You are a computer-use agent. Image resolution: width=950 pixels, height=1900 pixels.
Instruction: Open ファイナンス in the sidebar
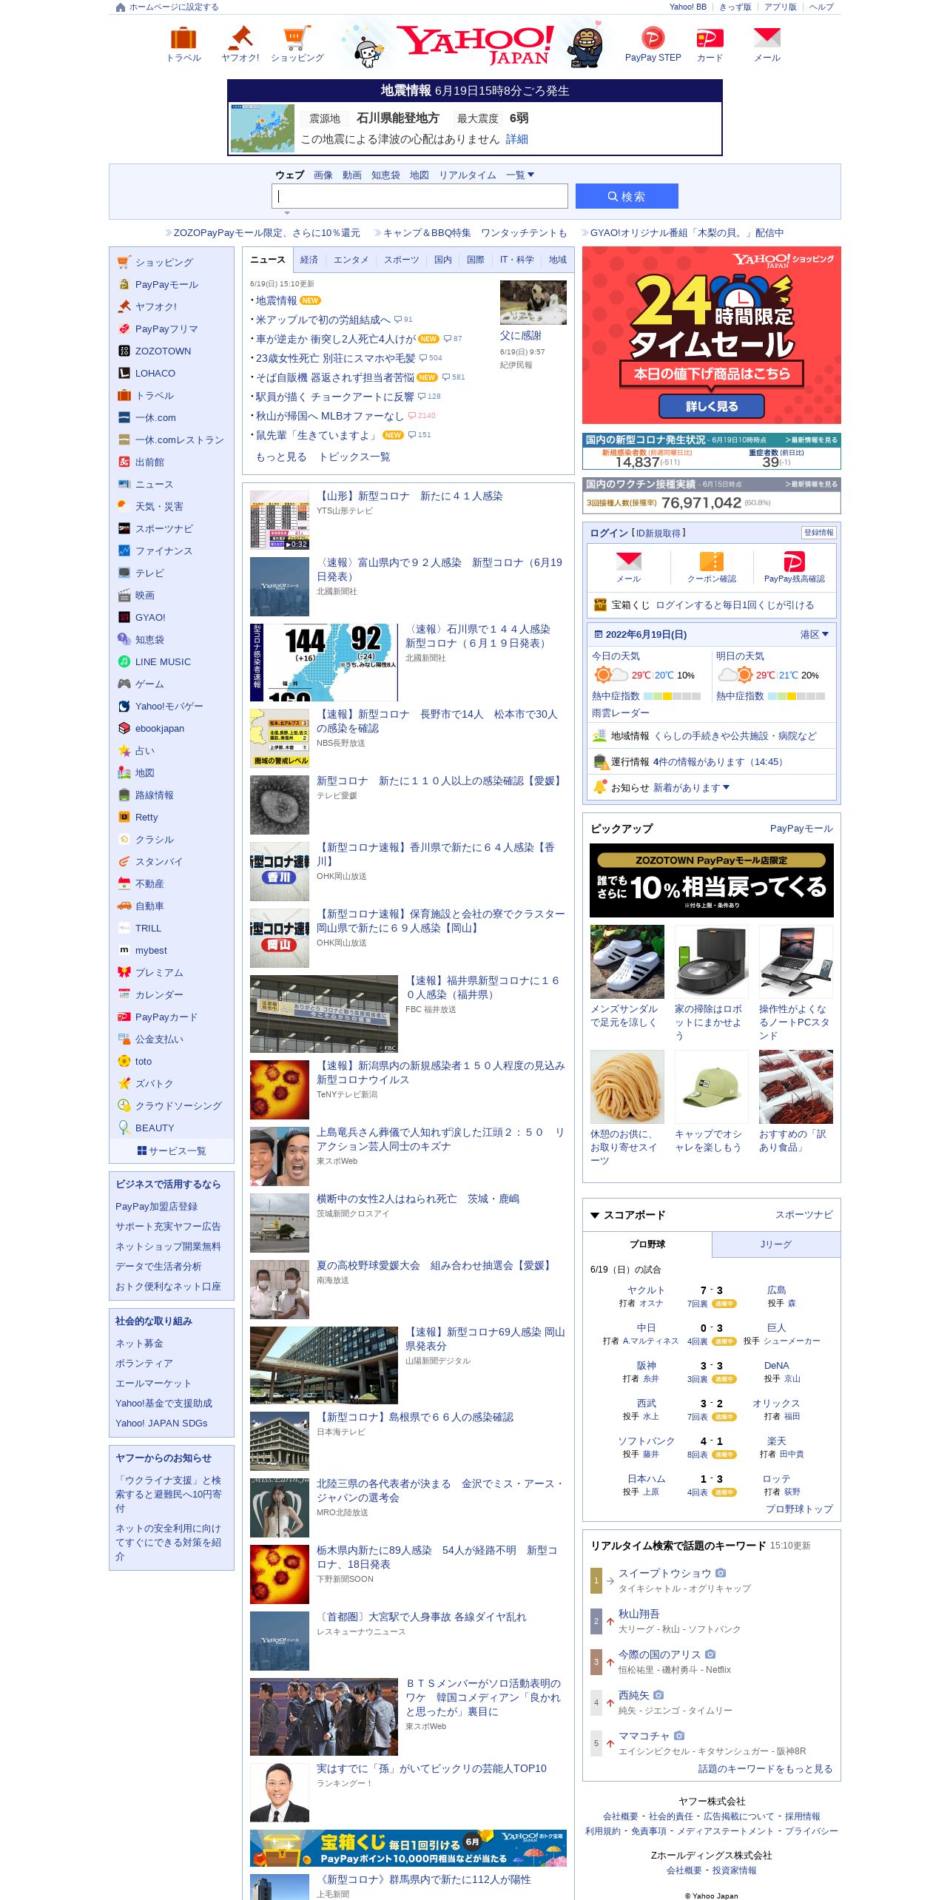coord(164,551)
